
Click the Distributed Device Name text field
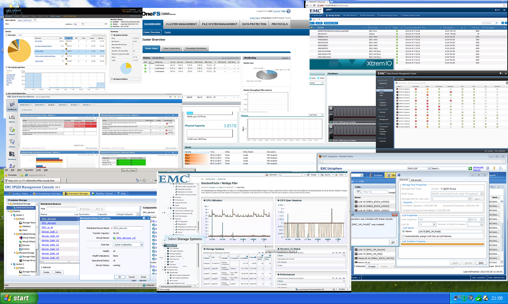[128, 228]
